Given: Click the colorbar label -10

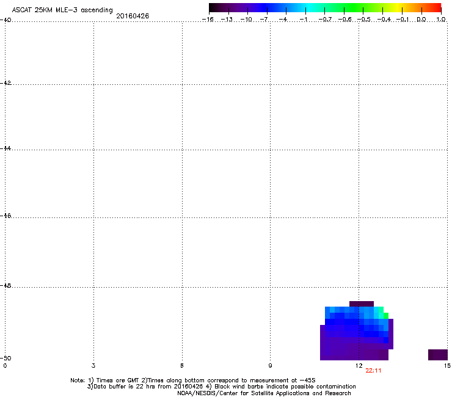Looking at the screenshot, I should point(246,20).
